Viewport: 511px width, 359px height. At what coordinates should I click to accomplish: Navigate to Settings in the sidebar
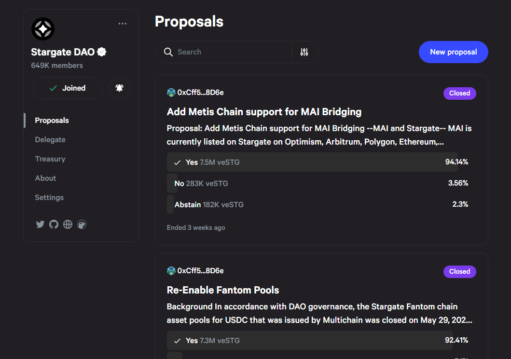point(49,198)
